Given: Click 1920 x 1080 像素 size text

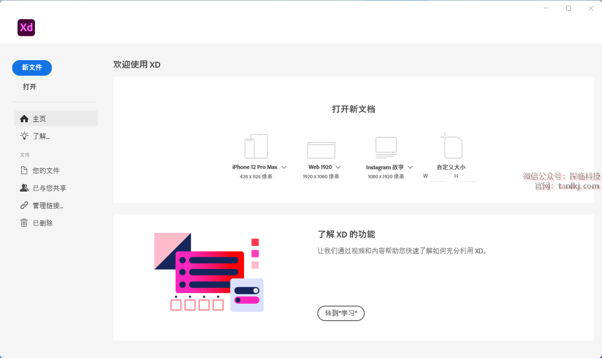Looking at the screenshot, I should click(321, 177).
